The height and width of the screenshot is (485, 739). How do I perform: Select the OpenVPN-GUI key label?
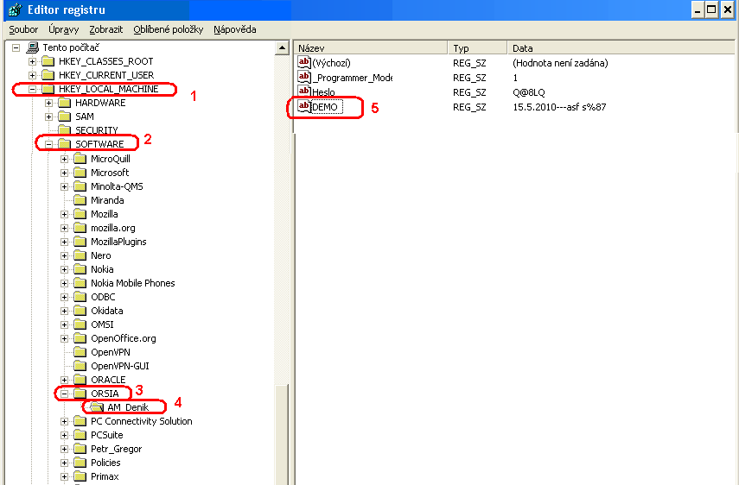click(x=120, y=366)
